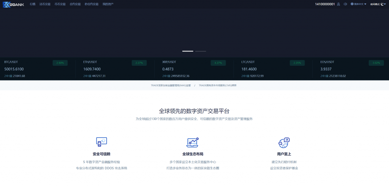
Task: Switch to the second banner slide indicator
Action: (201, 51)
